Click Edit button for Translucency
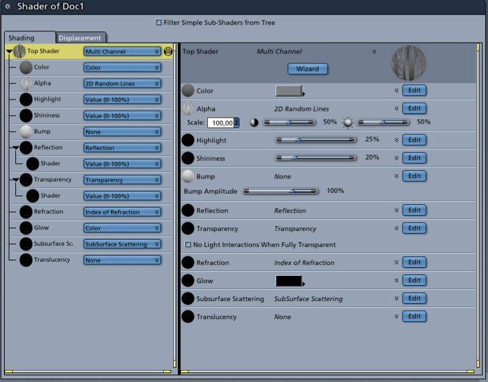This screenshot has width=488, height=382. click(414, 317)
